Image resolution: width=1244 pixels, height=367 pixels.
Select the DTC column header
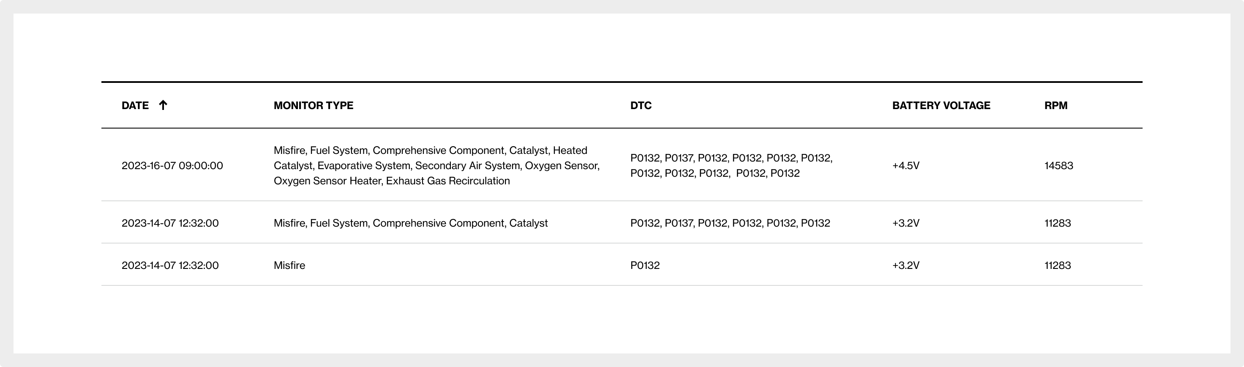click(x=640, y=106)
